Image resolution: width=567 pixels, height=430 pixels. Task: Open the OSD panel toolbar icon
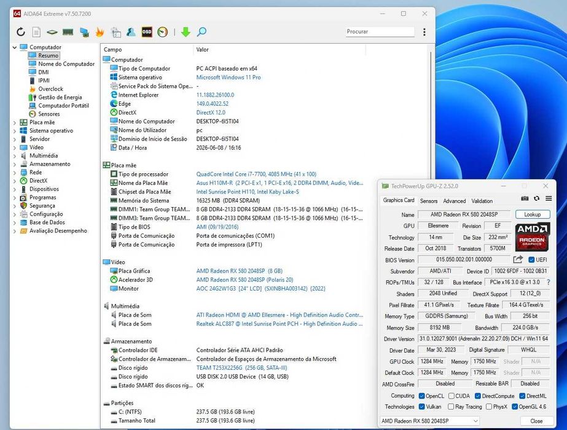tap(147, 32)
